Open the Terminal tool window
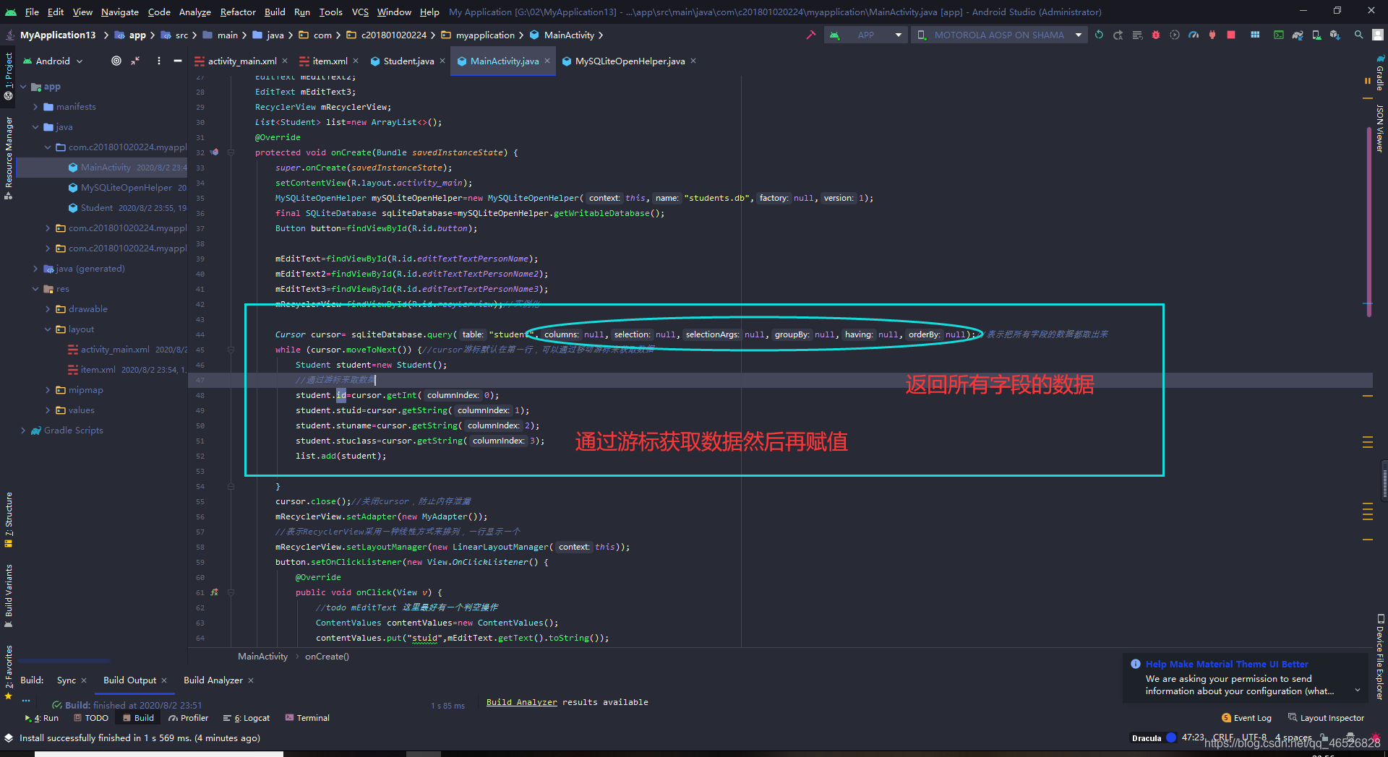Image resolution: width=1388 pixels, height=757 pixels. (x=307, y=718)
